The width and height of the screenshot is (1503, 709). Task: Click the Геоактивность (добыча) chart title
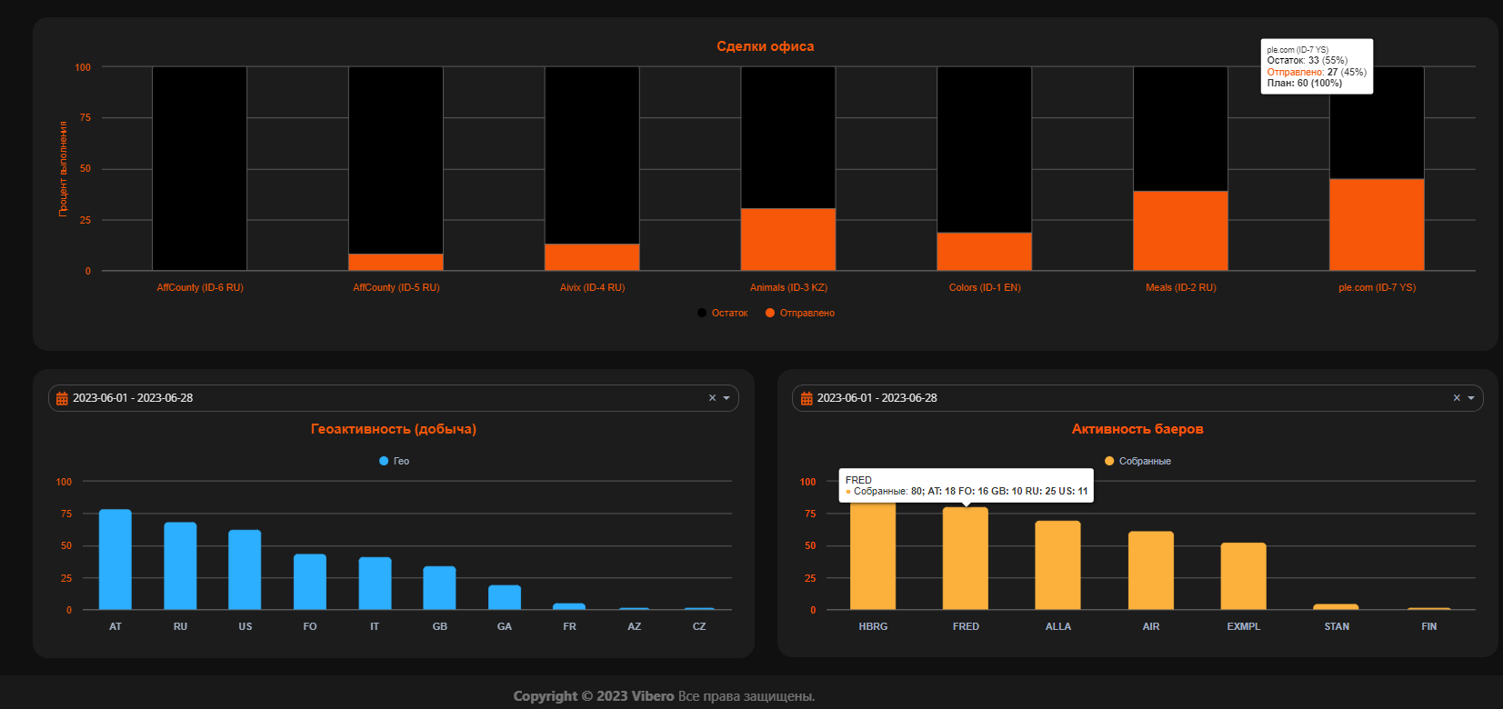tap(394, 429)
